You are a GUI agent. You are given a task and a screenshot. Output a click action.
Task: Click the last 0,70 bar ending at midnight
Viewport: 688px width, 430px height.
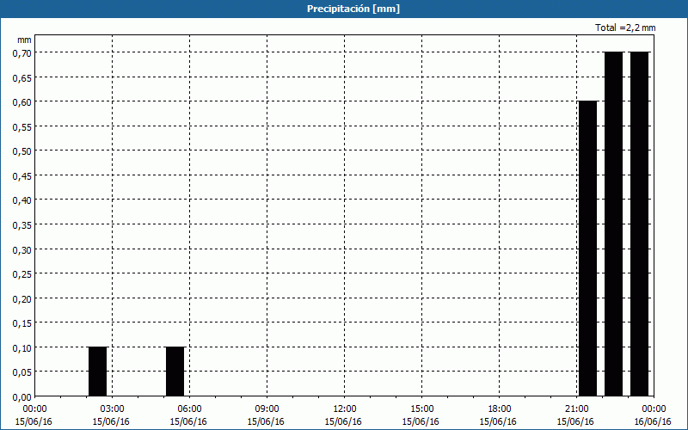pos(639,224)
